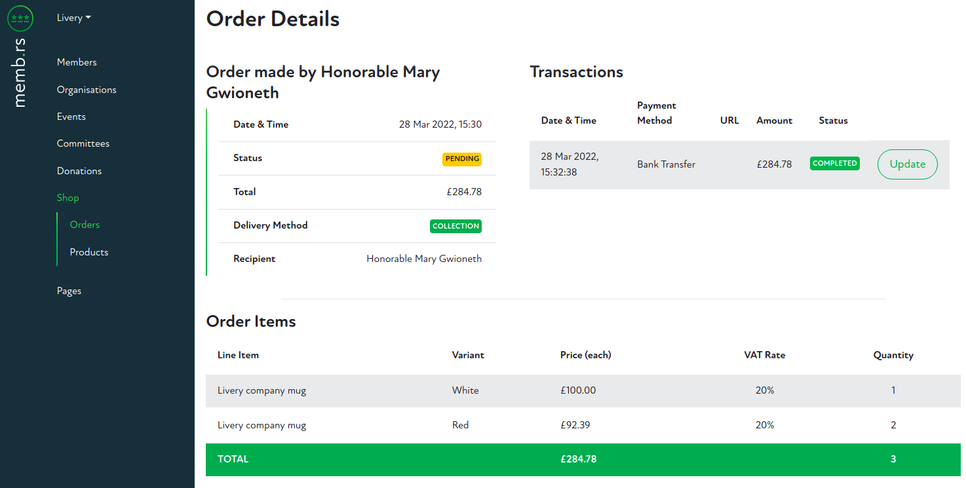
Task: Click the memb.rs brand text
Action: click(20, 73)
